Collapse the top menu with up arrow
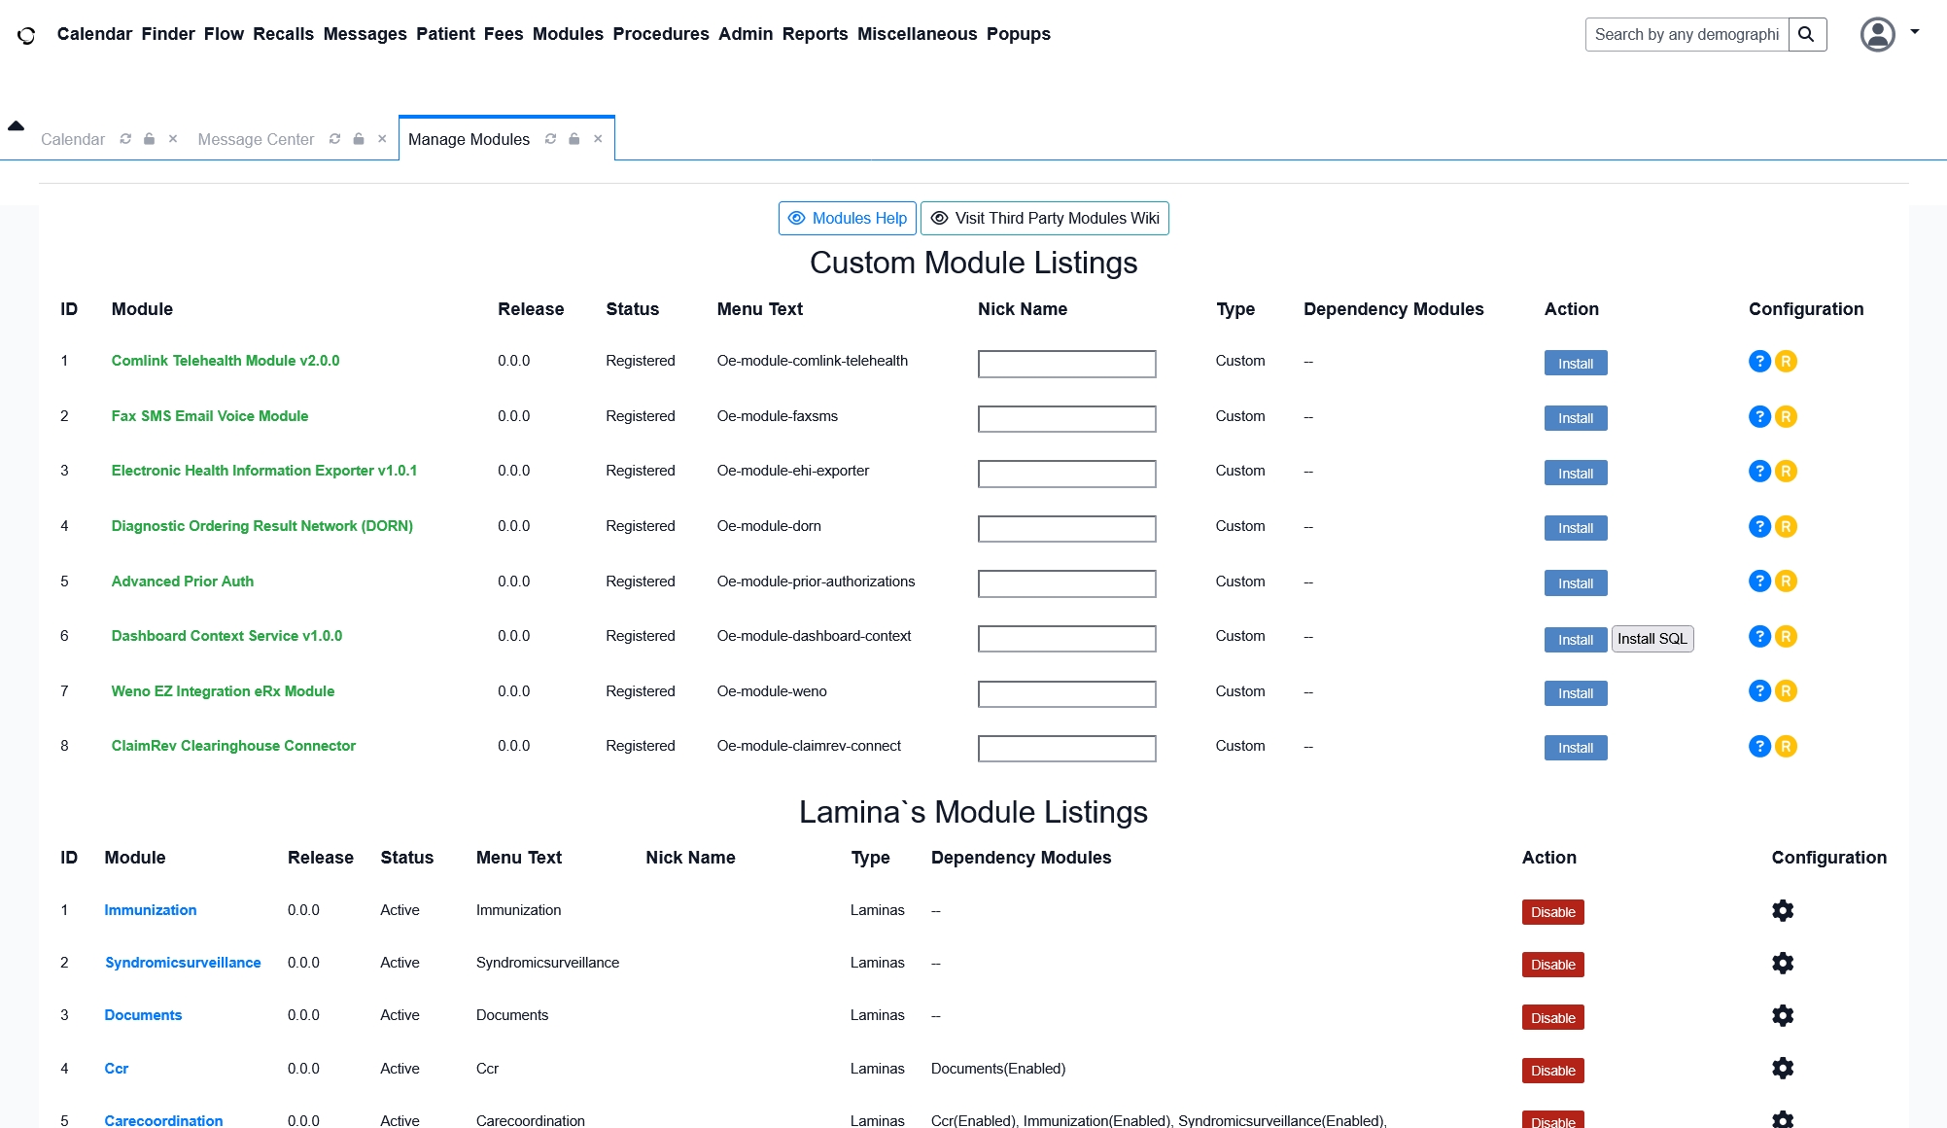This screenshot has width=1947, height=1128. [16, 125]
